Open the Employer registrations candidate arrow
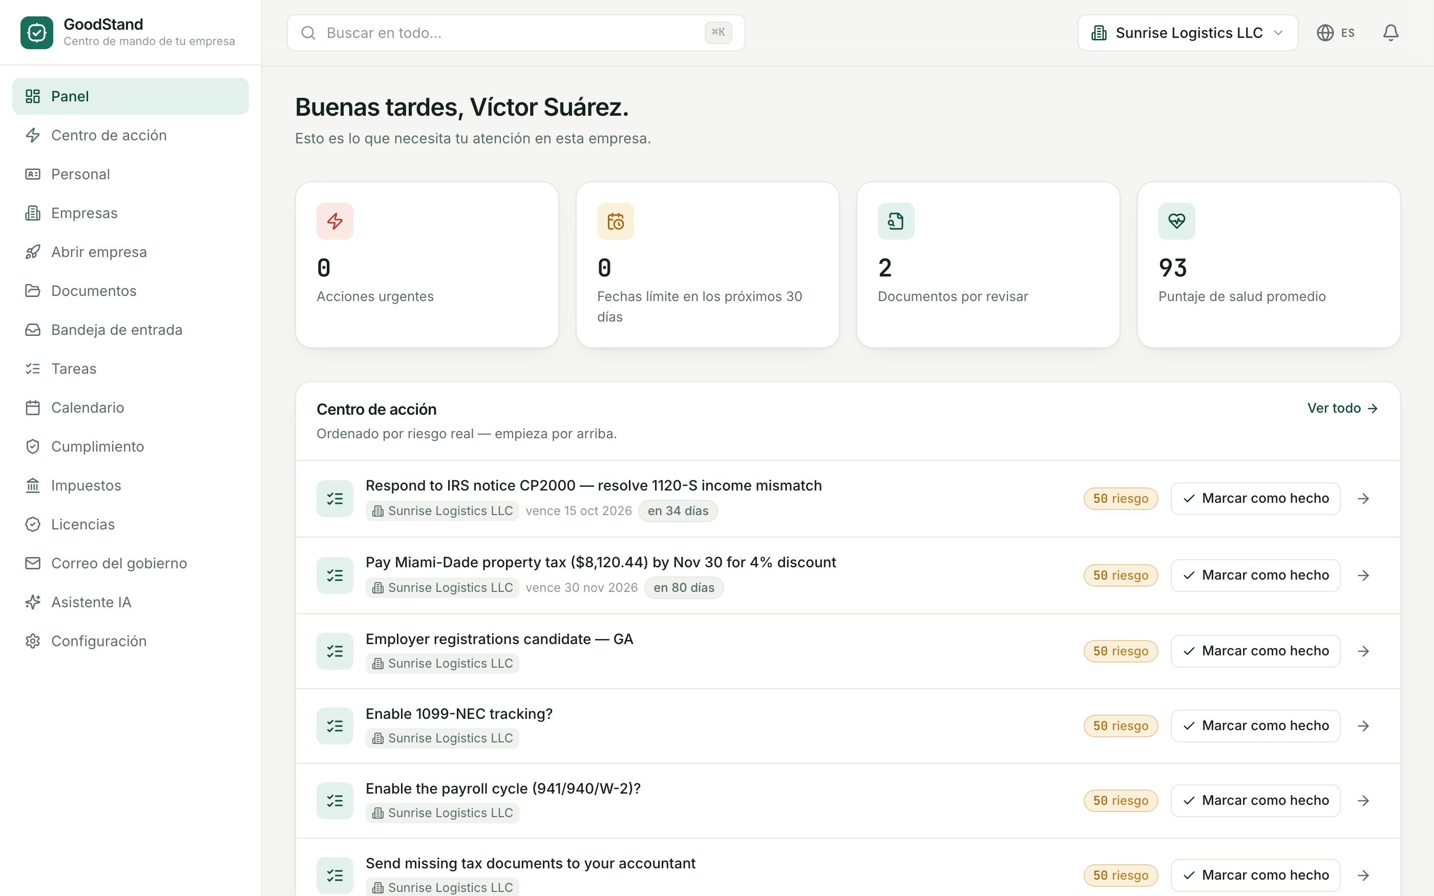 1363,651
